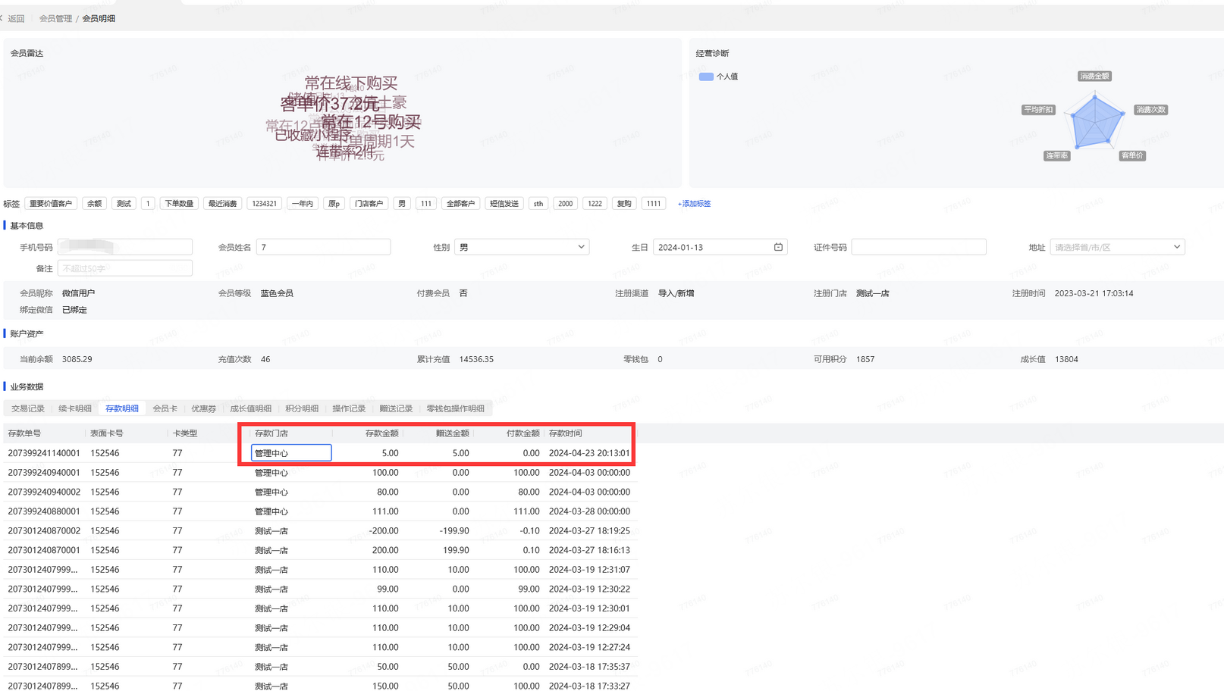
Task: Select deposit order 207399240880001
Action: [44, 511]
